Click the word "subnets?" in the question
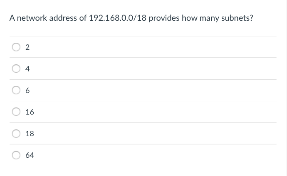 coord(237,18)
